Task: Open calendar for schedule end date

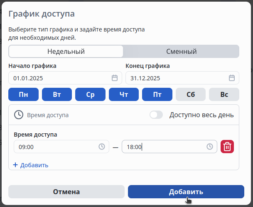Action: pos(232,78)
